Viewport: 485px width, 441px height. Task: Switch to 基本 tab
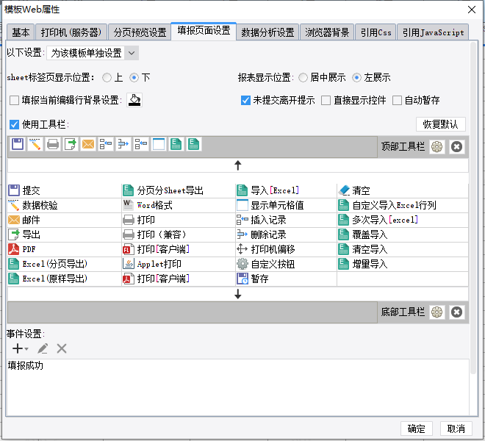pos(21,32)
